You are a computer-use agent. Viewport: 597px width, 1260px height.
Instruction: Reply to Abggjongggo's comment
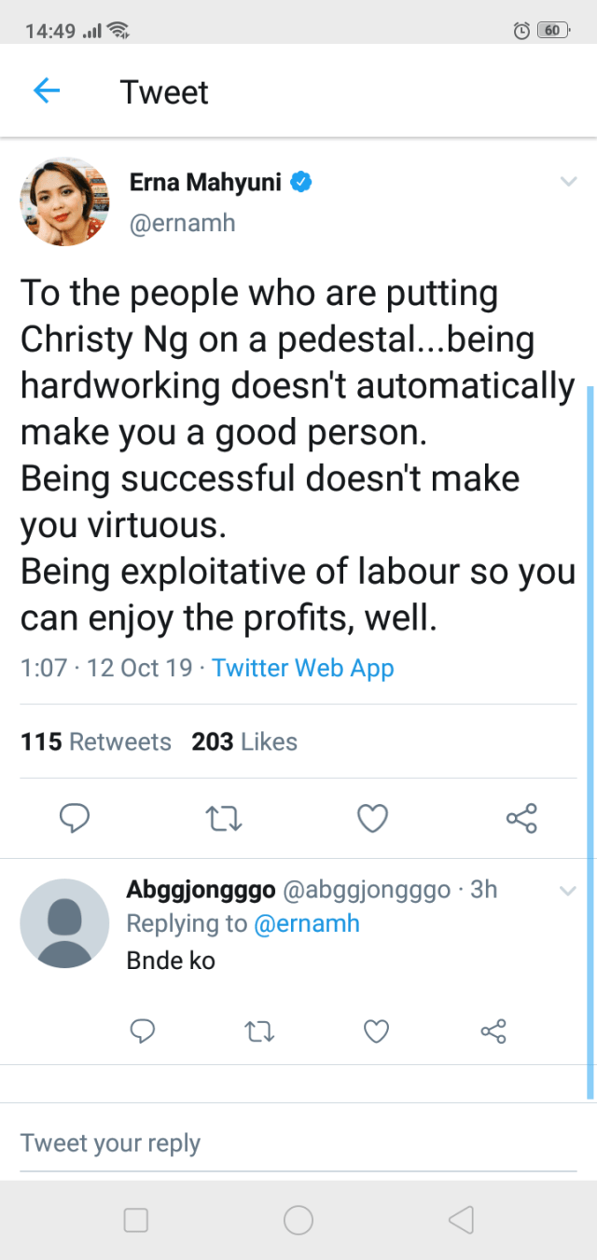pyautogui.click(x=142, y=1031)
